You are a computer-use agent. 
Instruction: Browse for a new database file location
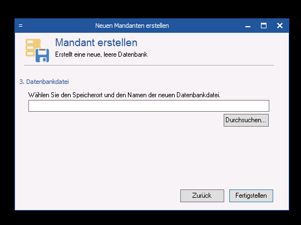click(246, 120)
